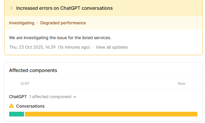205x123 pixels.
Task: Click the Affected components heading
Action: (33, 70)
